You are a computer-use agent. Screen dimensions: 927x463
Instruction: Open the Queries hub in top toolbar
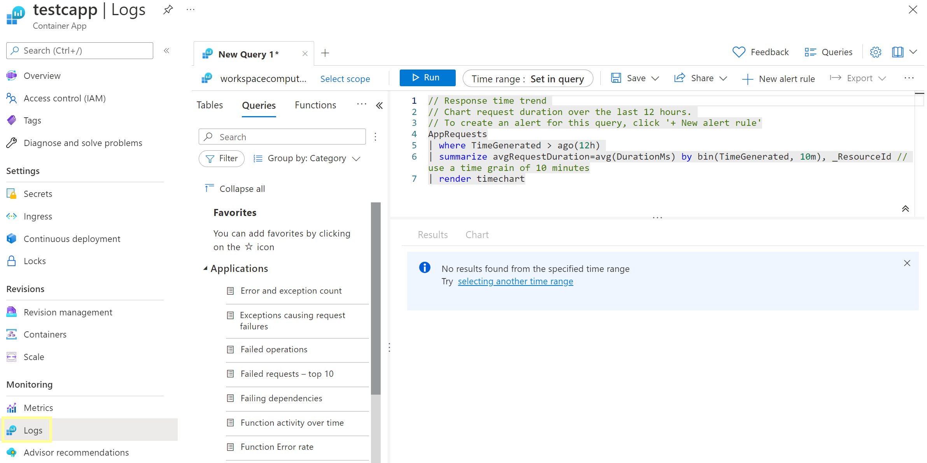[x=828, y=52]
